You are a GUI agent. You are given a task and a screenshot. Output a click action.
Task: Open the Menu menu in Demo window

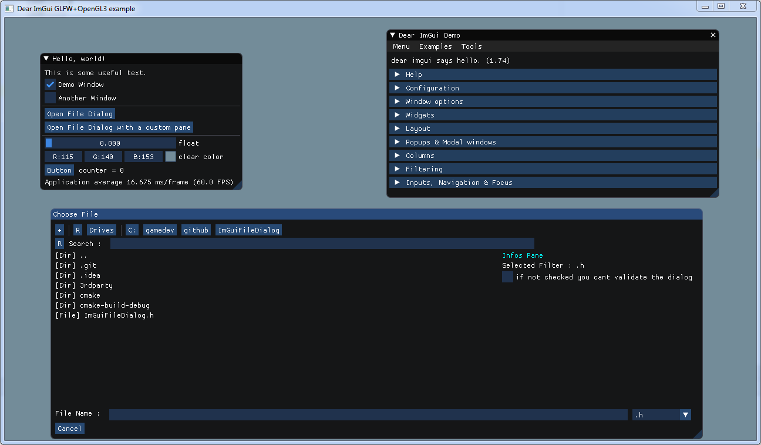click(x=402, y=46)
